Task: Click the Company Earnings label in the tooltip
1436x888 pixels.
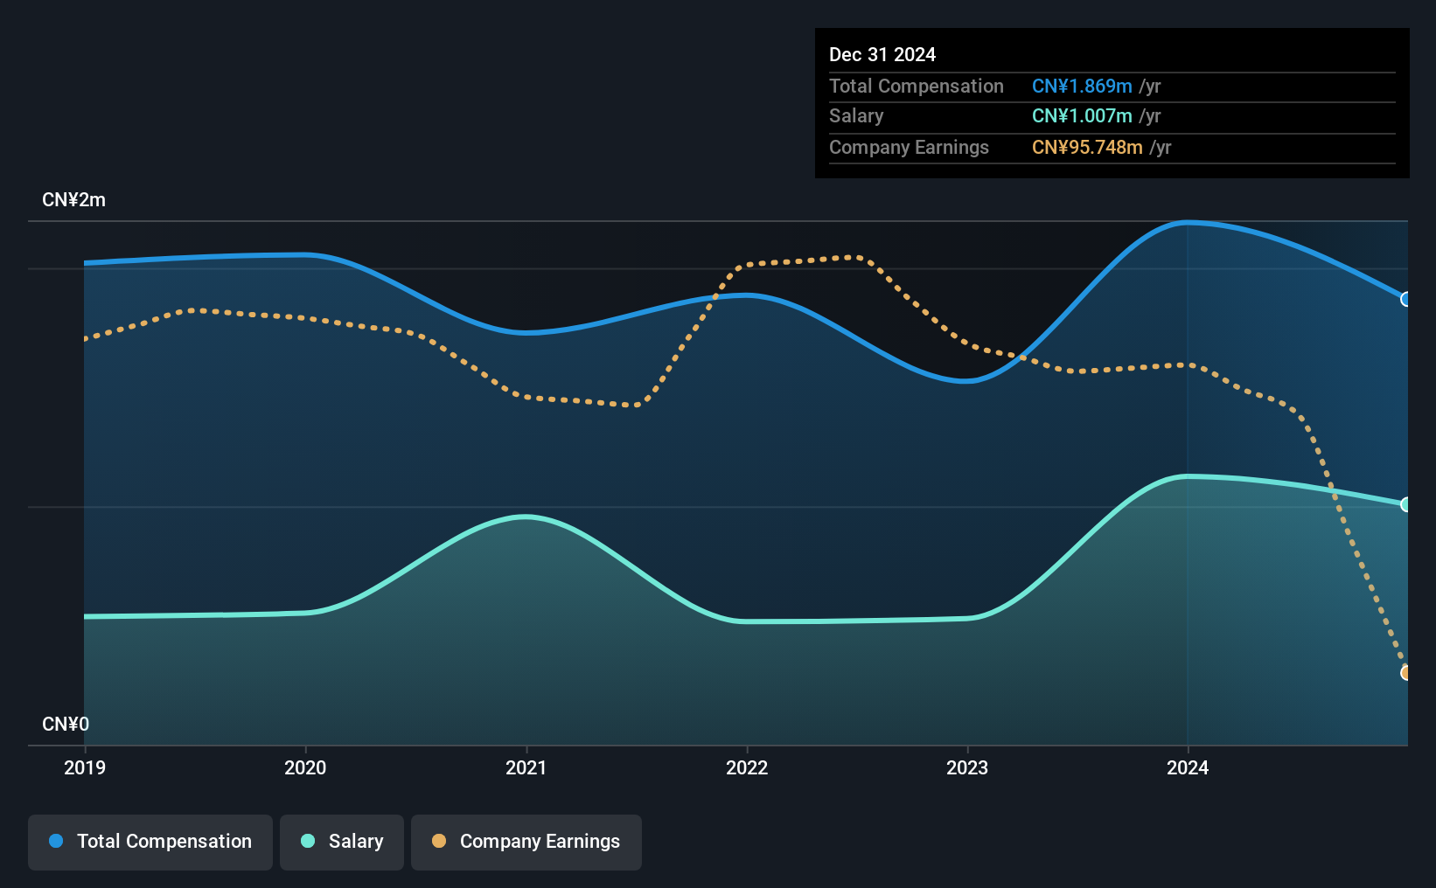Action: 909,148
